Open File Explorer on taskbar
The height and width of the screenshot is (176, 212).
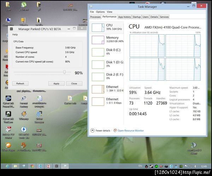(x=15, y=166)
